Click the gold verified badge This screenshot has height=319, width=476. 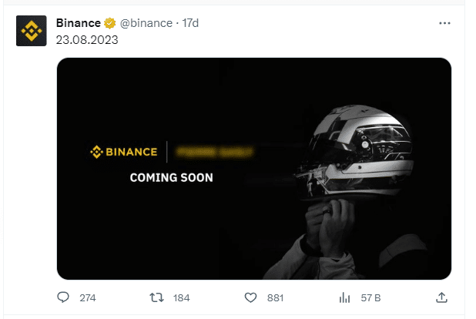(x=109, y=23)
